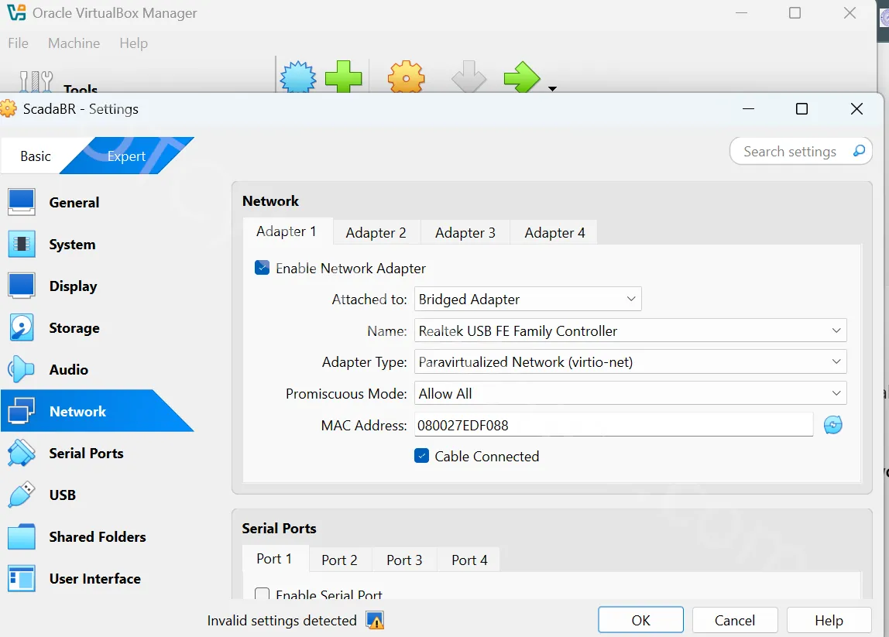Image resolution: width=889 pixels, height=637 pixels.
Task: Select the Network monitors icon in sidebar
Action: [22, 412]
